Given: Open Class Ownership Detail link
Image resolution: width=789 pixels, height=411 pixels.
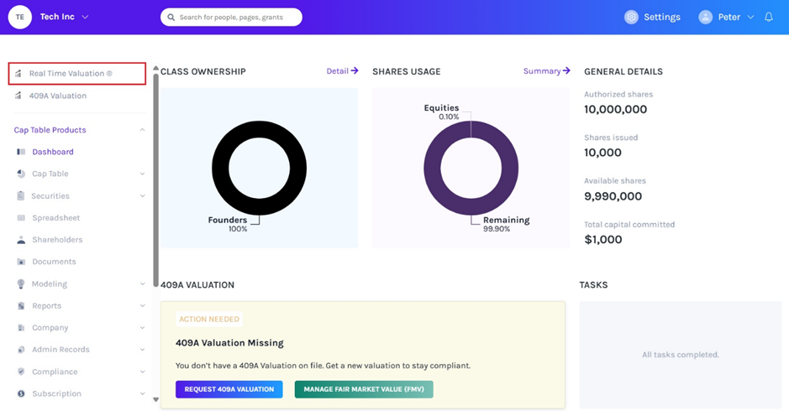Looking at the screenshot, I should click(x=342, y=70).
